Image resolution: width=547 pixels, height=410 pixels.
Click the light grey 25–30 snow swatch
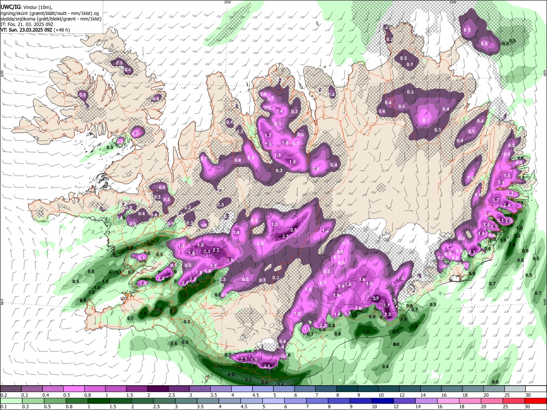pyautogui.click(x=515, y=389)
